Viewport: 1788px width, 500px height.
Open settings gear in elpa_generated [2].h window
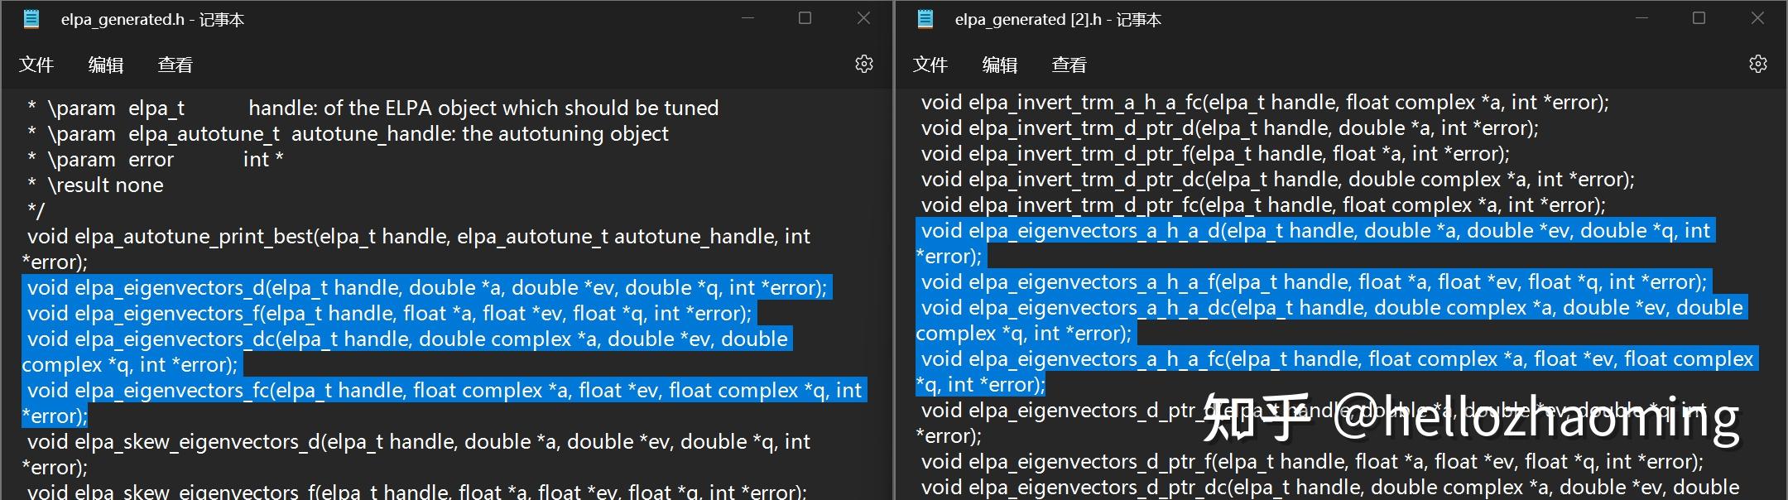[1757, 64]
